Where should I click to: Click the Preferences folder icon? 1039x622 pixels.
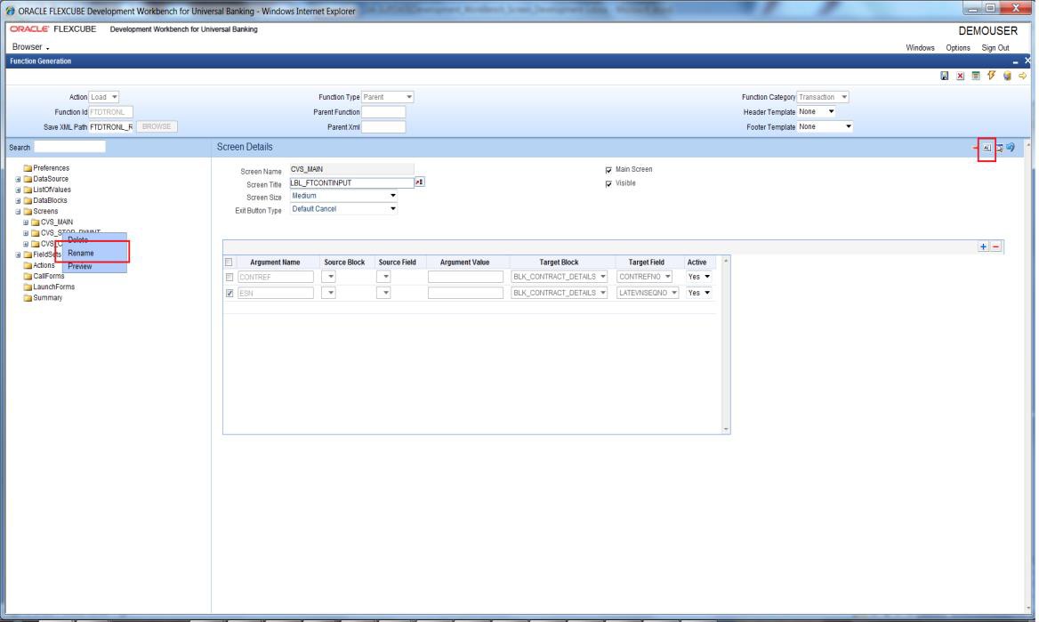point(28,168)
